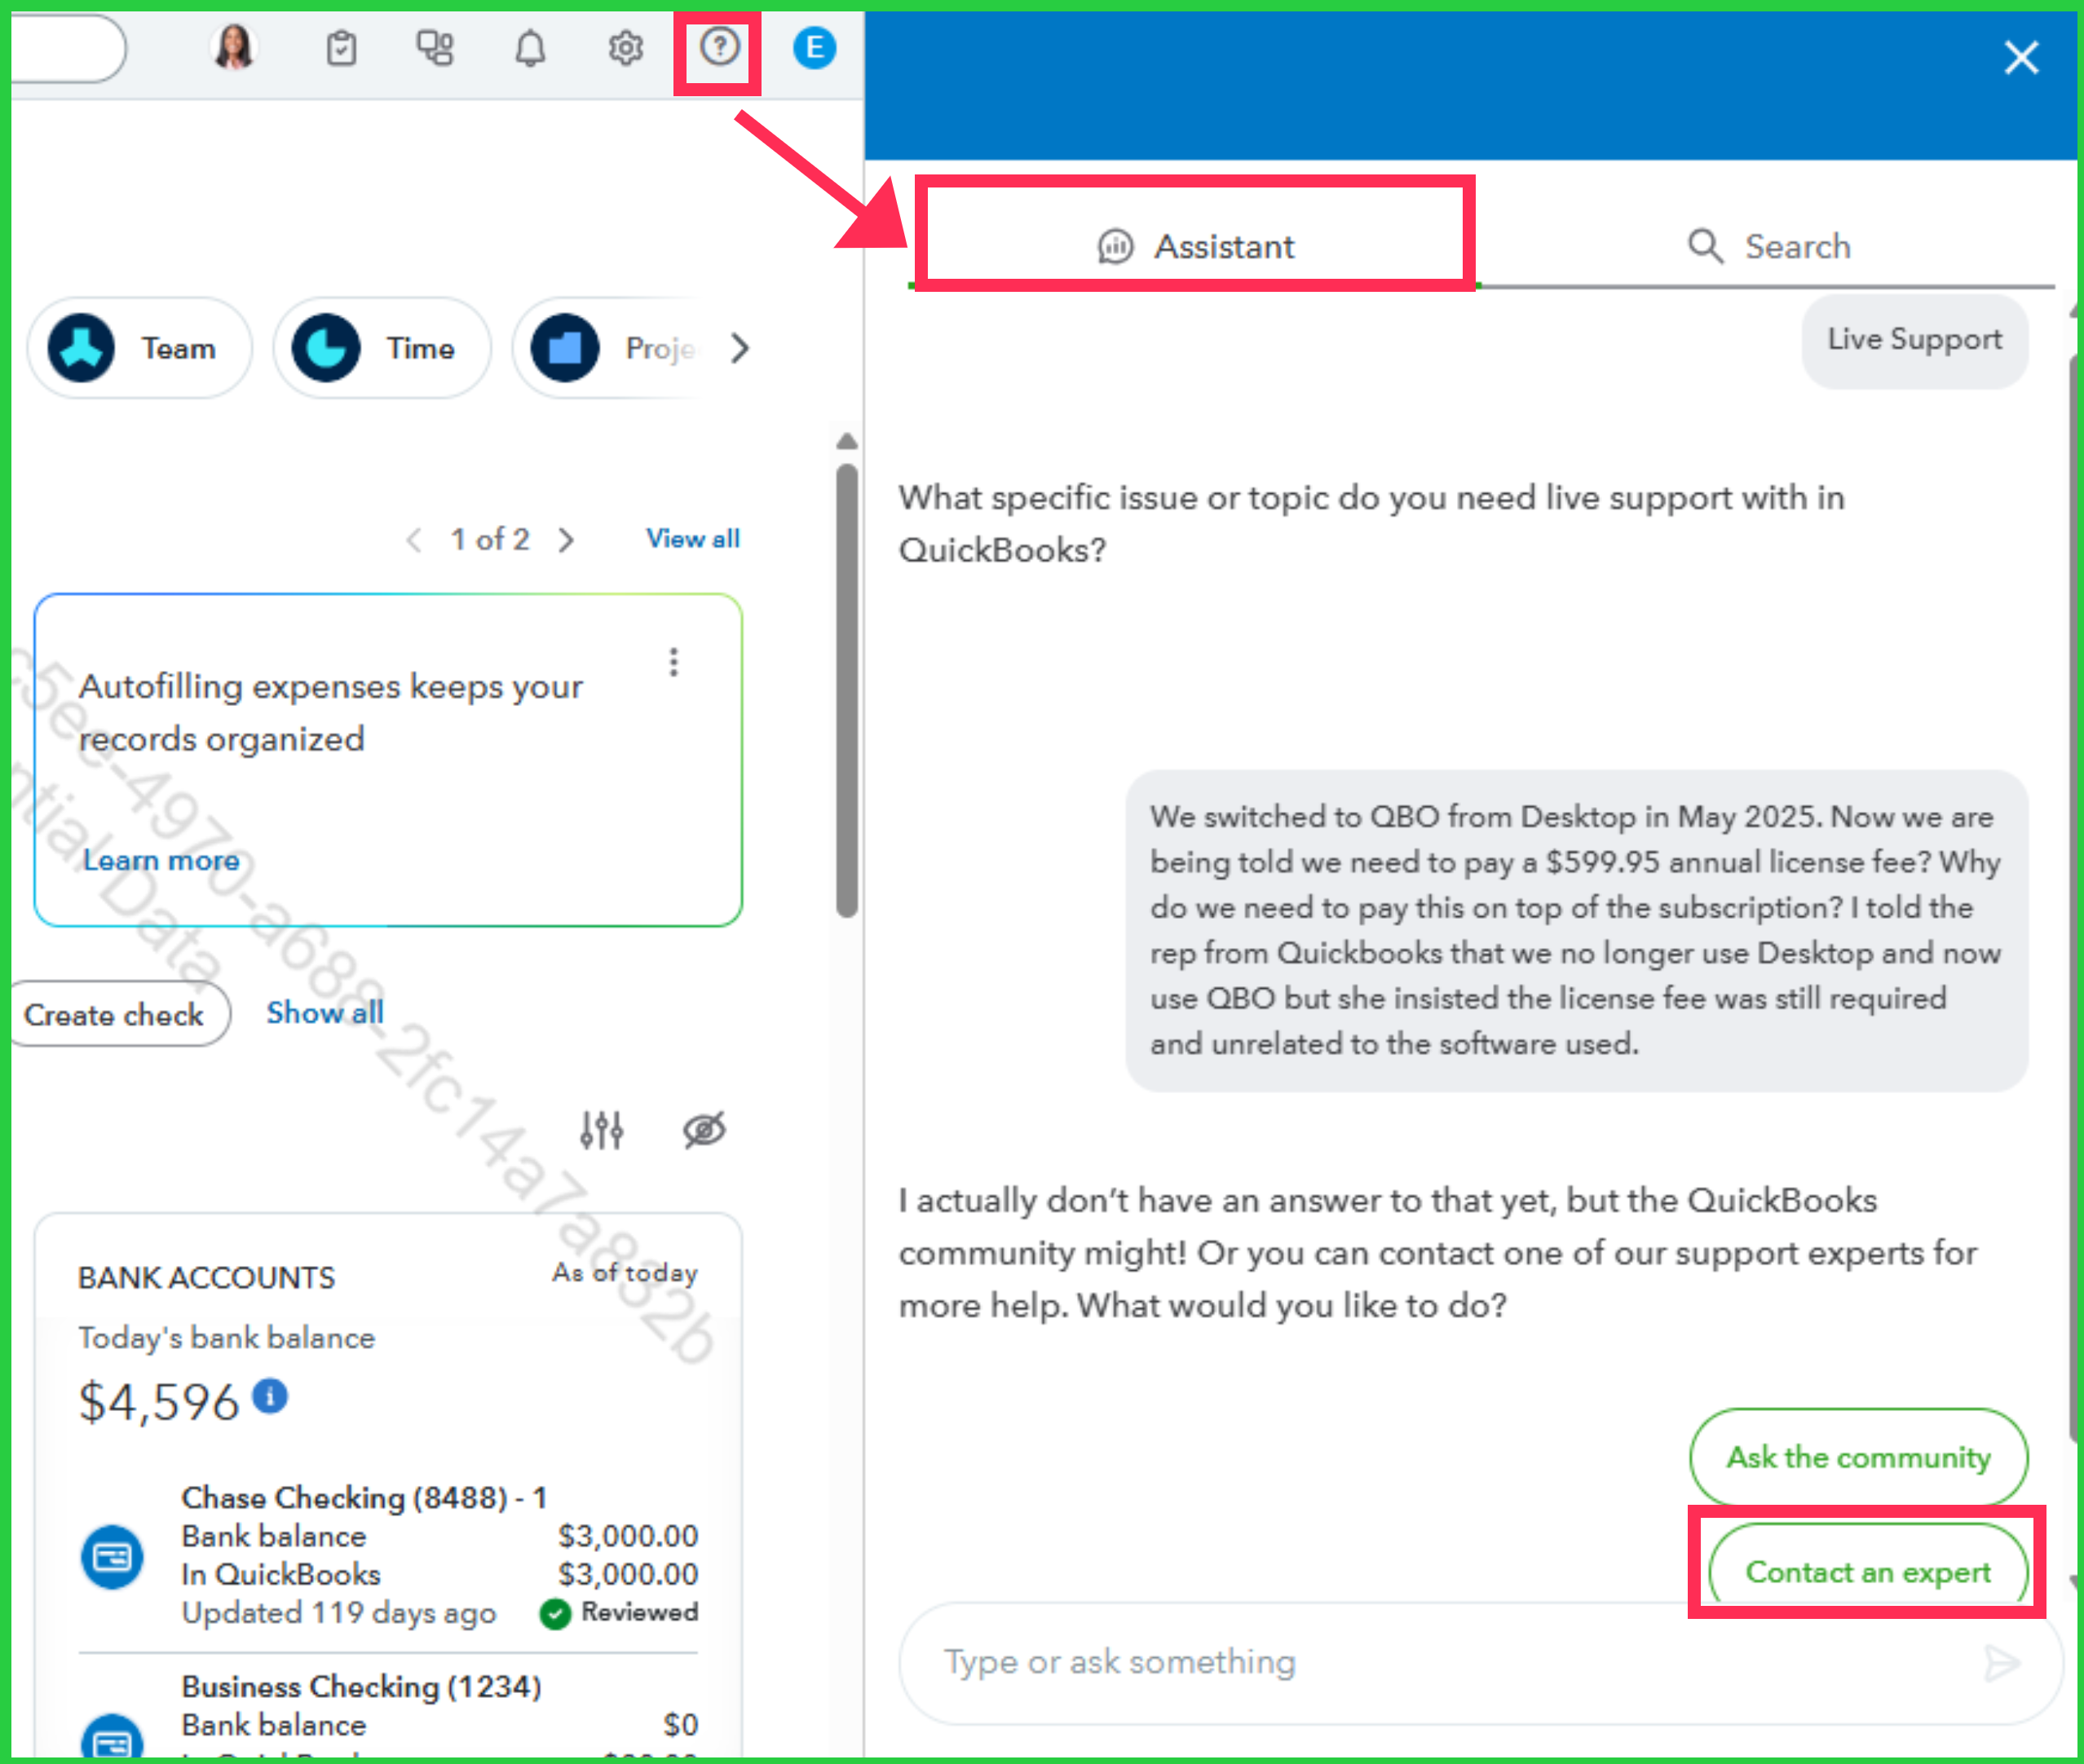Open the Settings gear icon
Screen dimensions: 2084x1764
[625, 48]
